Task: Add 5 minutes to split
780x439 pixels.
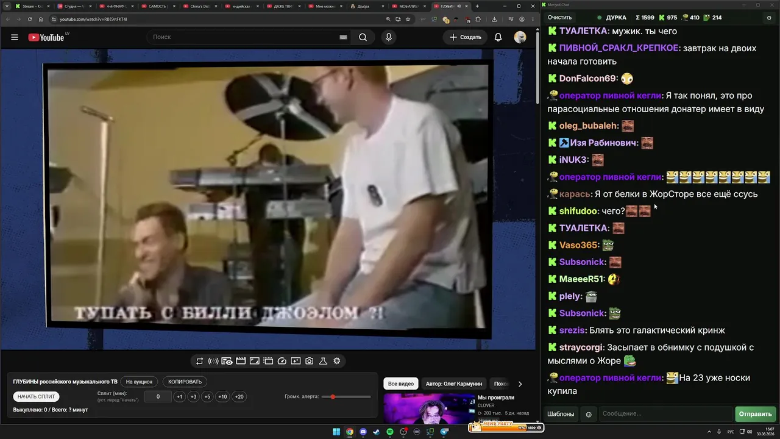Action: coord(207,397)
